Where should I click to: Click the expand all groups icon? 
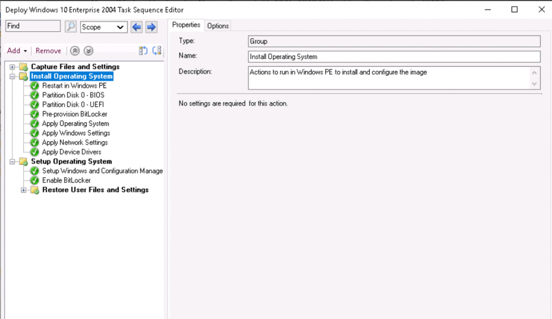[157, 51]
